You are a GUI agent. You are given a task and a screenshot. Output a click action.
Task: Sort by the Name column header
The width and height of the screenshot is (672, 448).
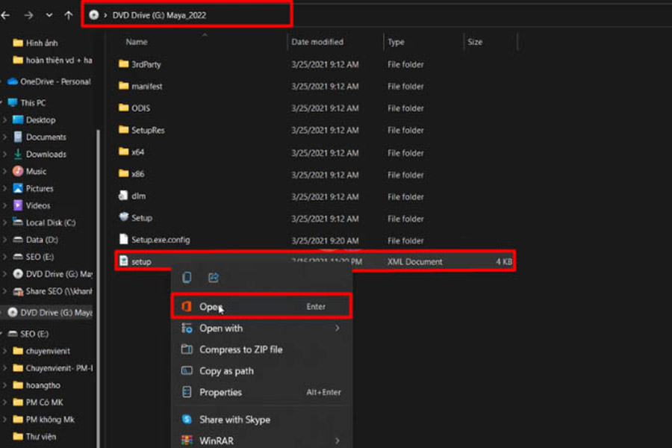[137, 42]
